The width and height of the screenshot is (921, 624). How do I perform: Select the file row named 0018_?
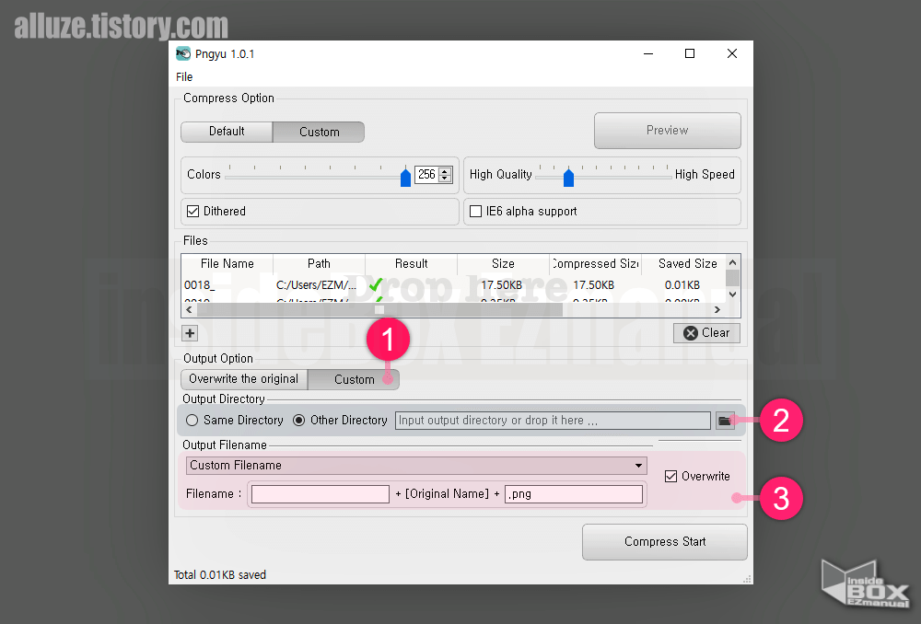point(200,285)
